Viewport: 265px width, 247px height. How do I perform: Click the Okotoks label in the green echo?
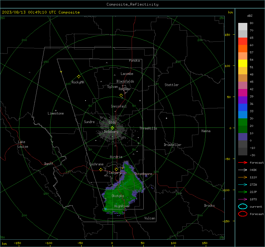(x=118, y=196)
